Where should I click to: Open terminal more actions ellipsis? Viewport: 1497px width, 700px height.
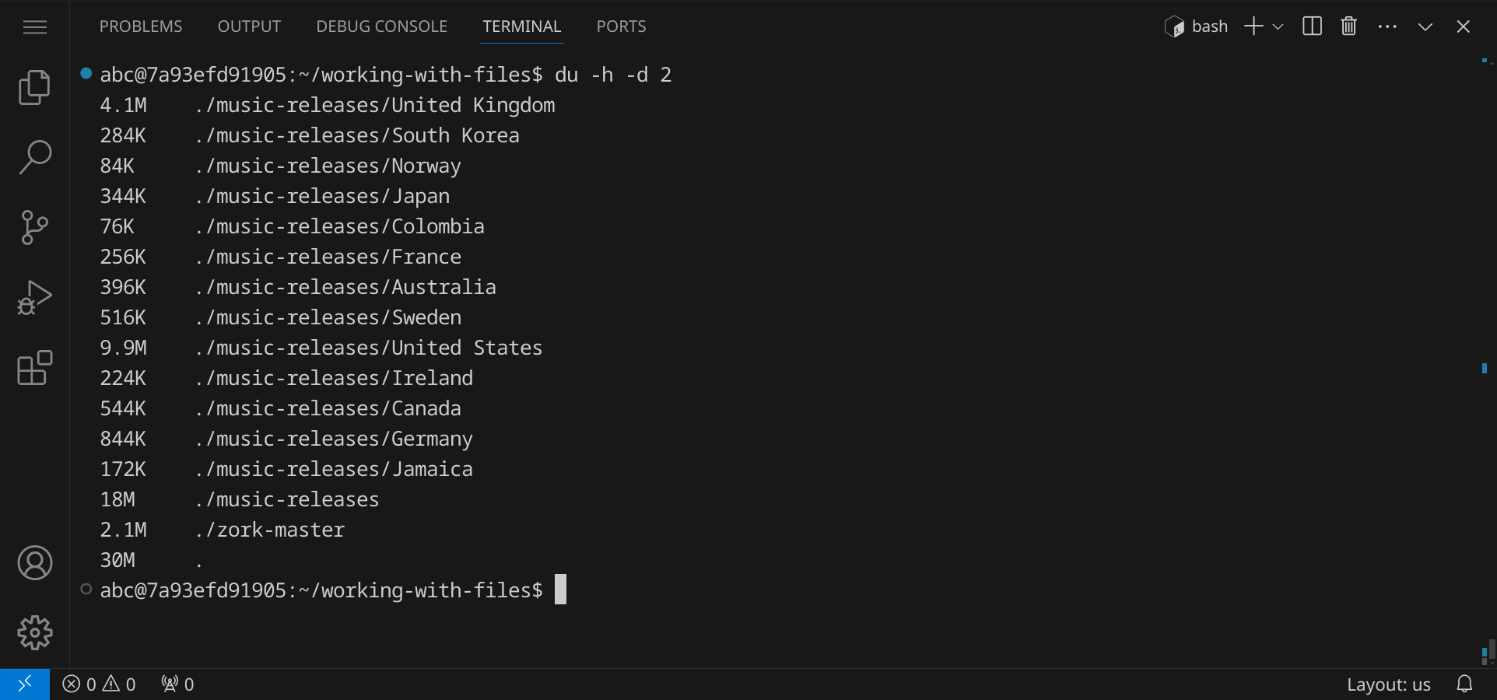point(1387,26)
